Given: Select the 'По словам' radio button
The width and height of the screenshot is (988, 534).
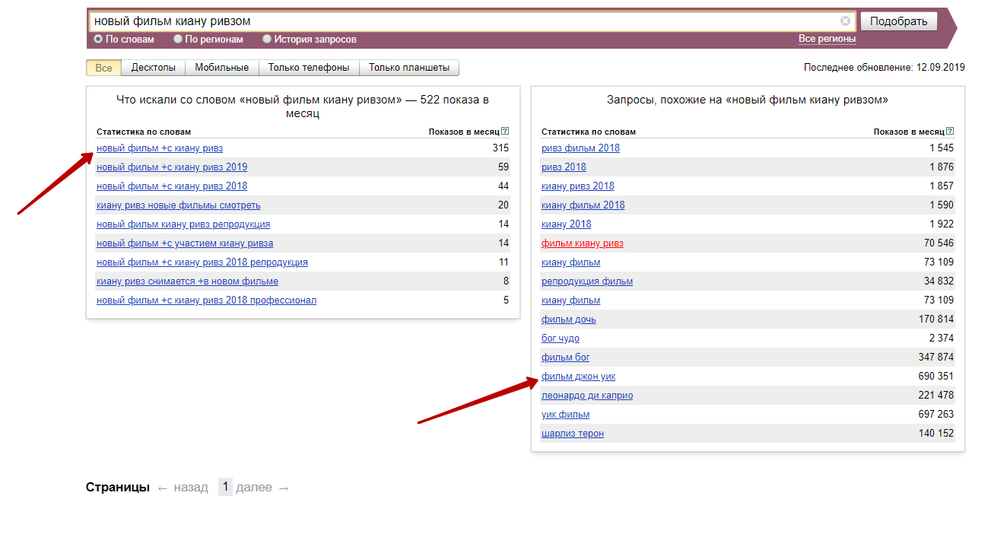Looking at the screenshot, I should click(x=98, y=39).
